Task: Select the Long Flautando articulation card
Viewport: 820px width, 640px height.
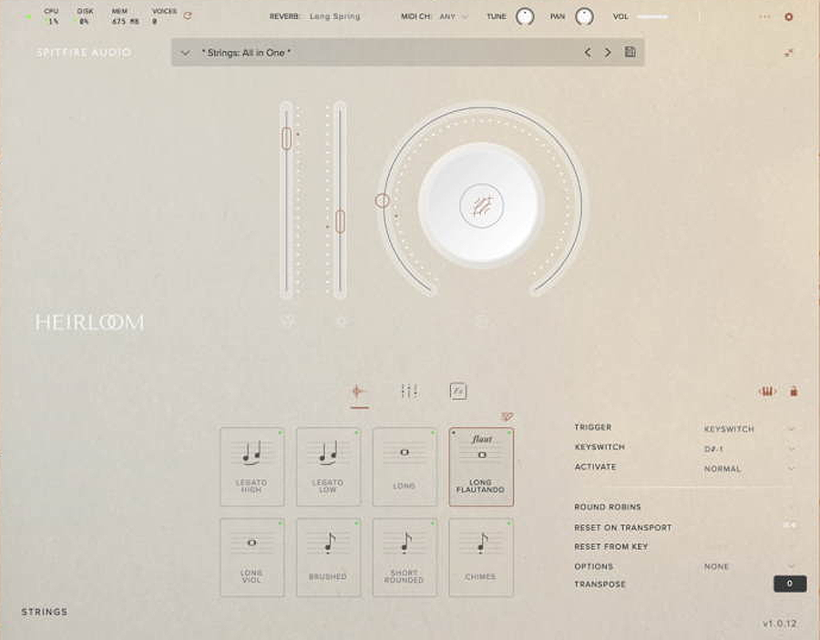Action: 481,466
